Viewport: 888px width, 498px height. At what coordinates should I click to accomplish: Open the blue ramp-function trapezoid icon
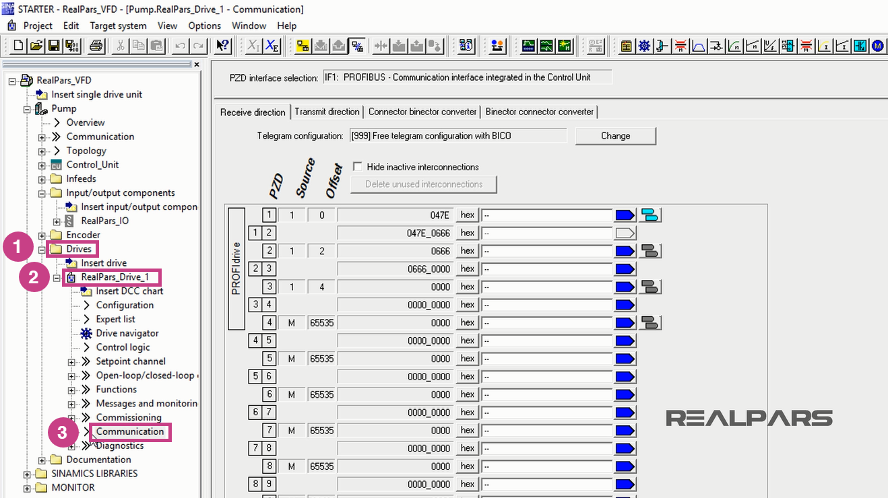[699, 46]
